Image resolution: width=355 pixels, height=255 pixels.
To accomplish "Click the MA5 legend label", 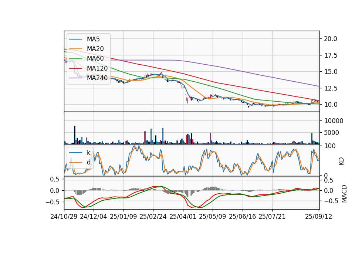I will 93,39.
